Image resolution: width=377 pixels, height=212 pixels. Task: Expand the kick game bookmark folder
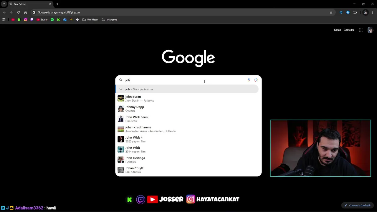click(x=110, y=20)
